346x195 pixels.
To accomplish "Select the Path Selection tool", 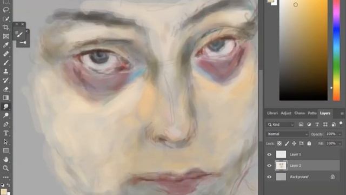I will pyautogui.click(x=6, y=142).
